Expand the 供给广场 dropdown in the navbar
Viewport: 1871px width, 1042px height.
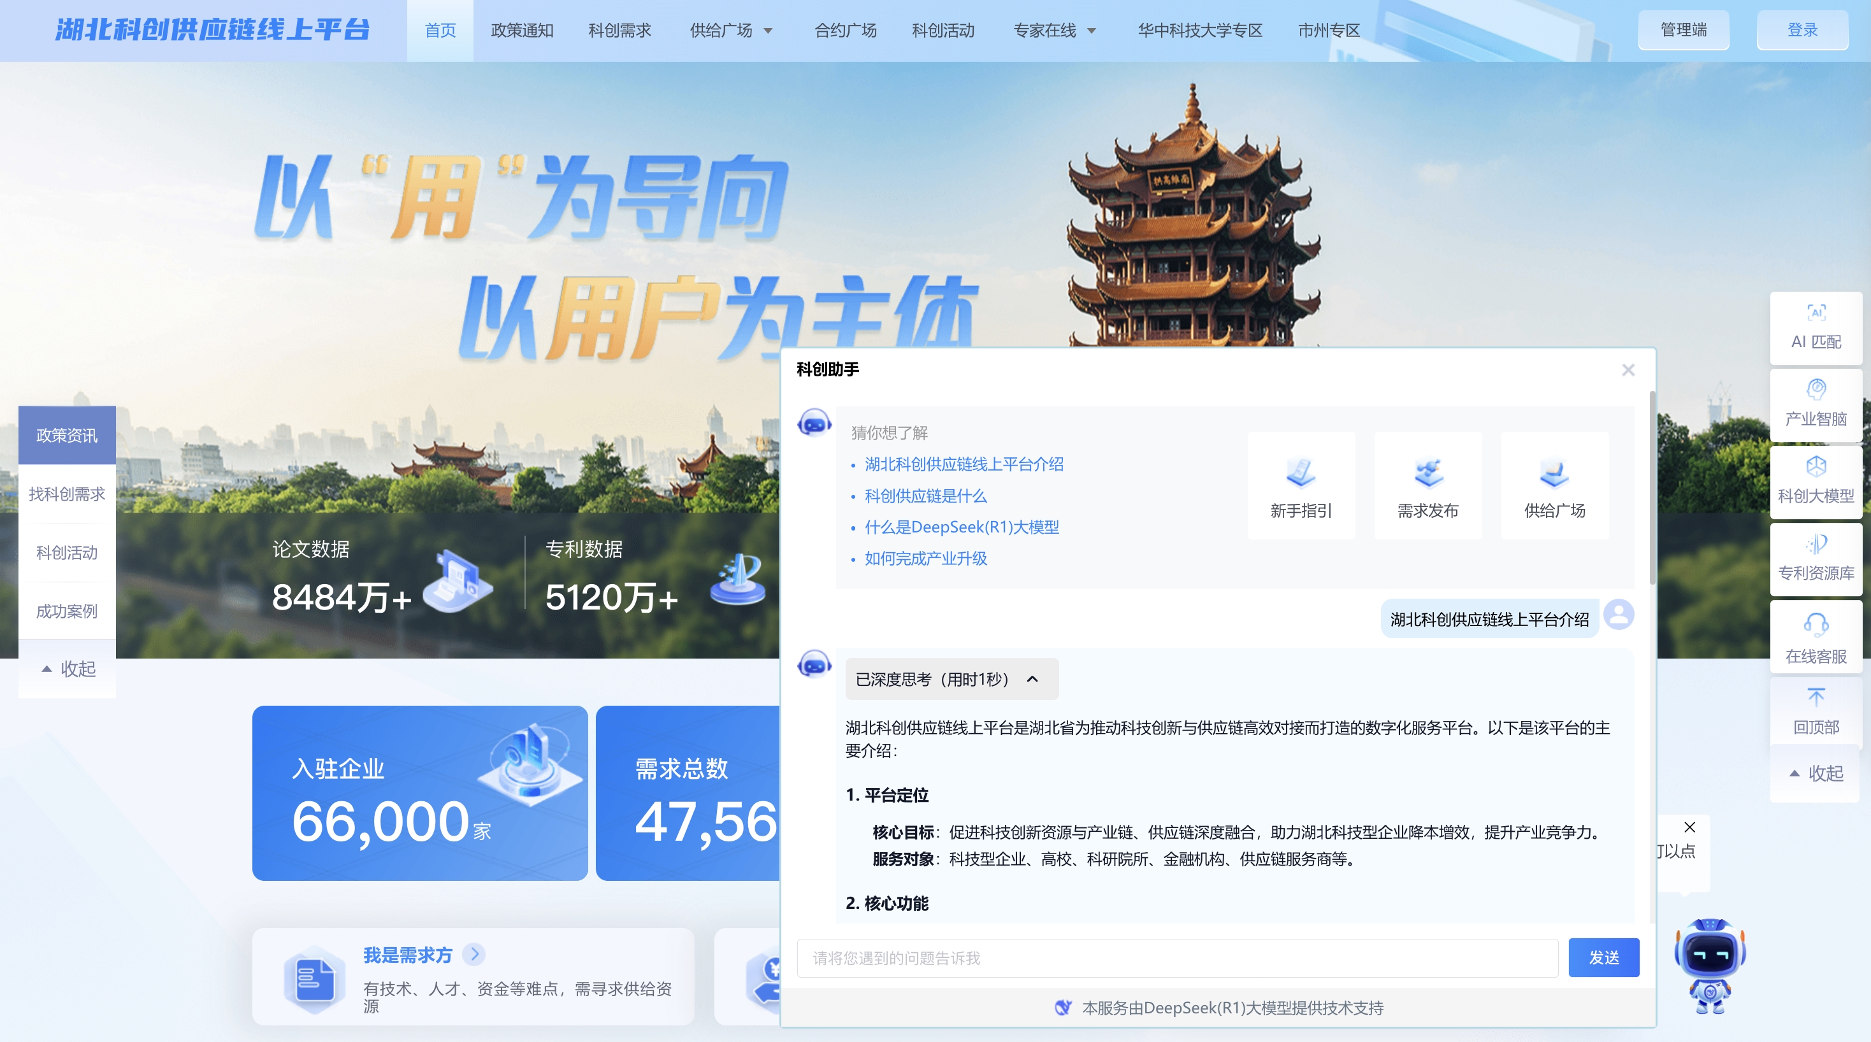(768, 31)
